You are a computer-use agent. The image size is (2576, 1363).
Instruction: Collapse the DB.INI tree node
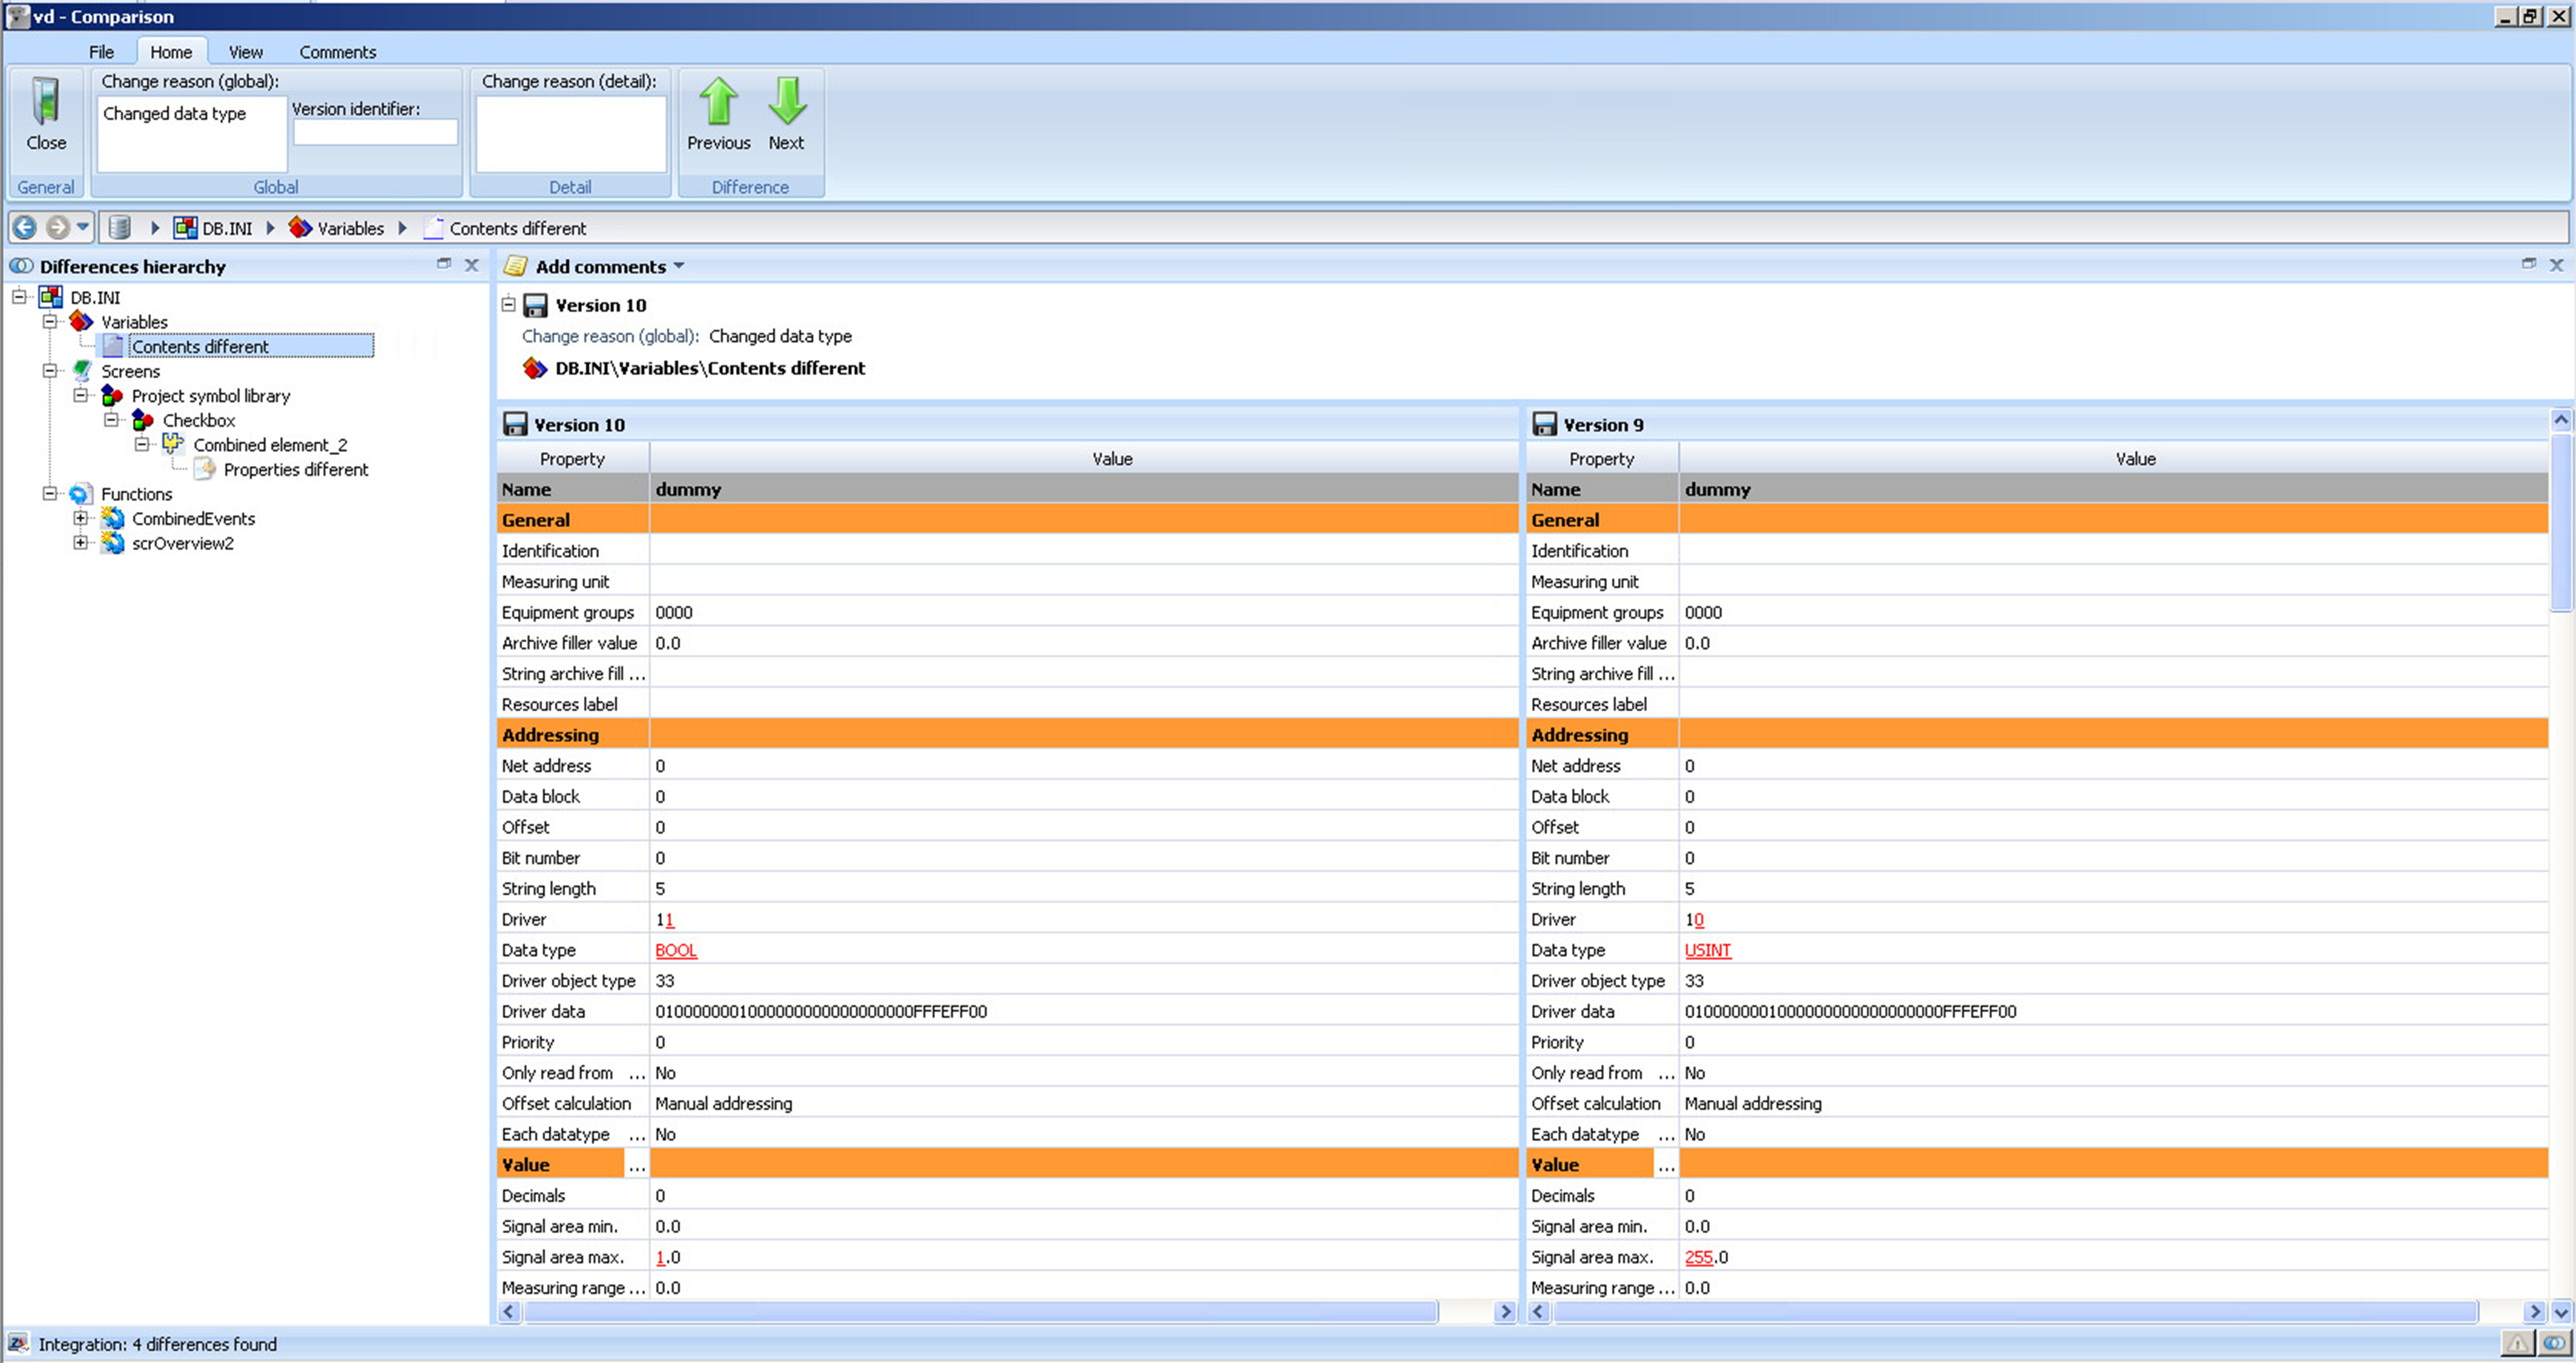pyautogui.click(x=18, y=297)
